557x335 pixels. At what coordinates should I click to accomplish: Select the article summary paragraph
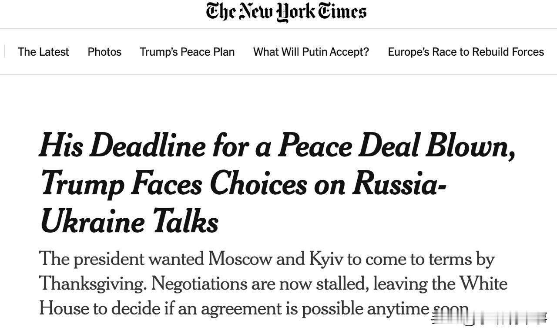point(273,283)
